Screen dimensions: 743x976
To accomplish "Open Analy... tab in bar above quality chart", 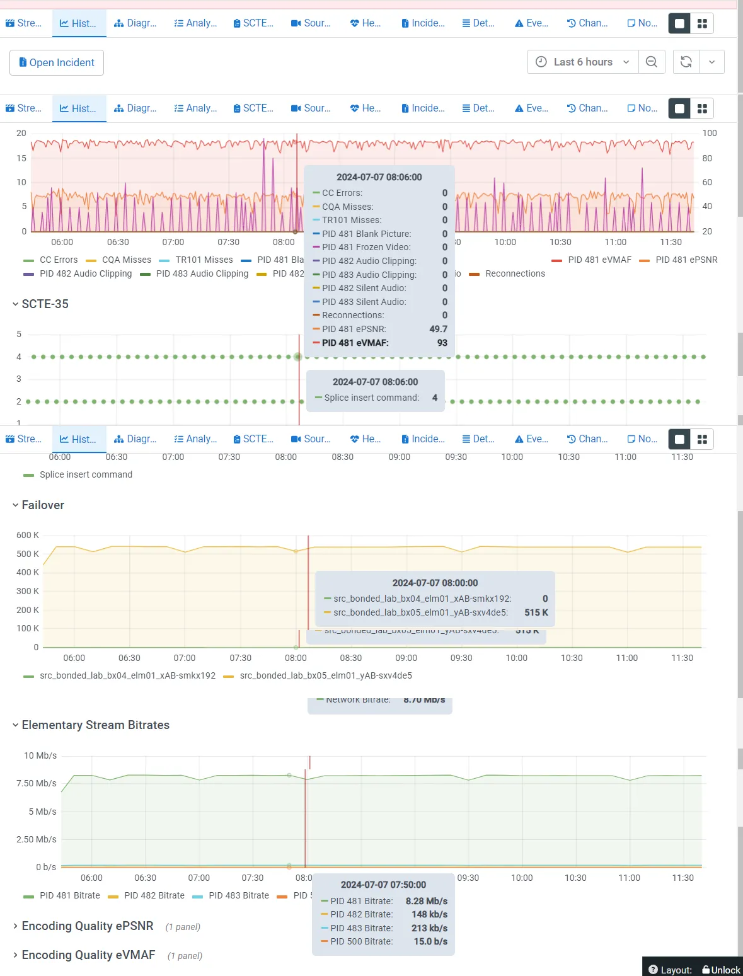I will [x=195, y=108].
